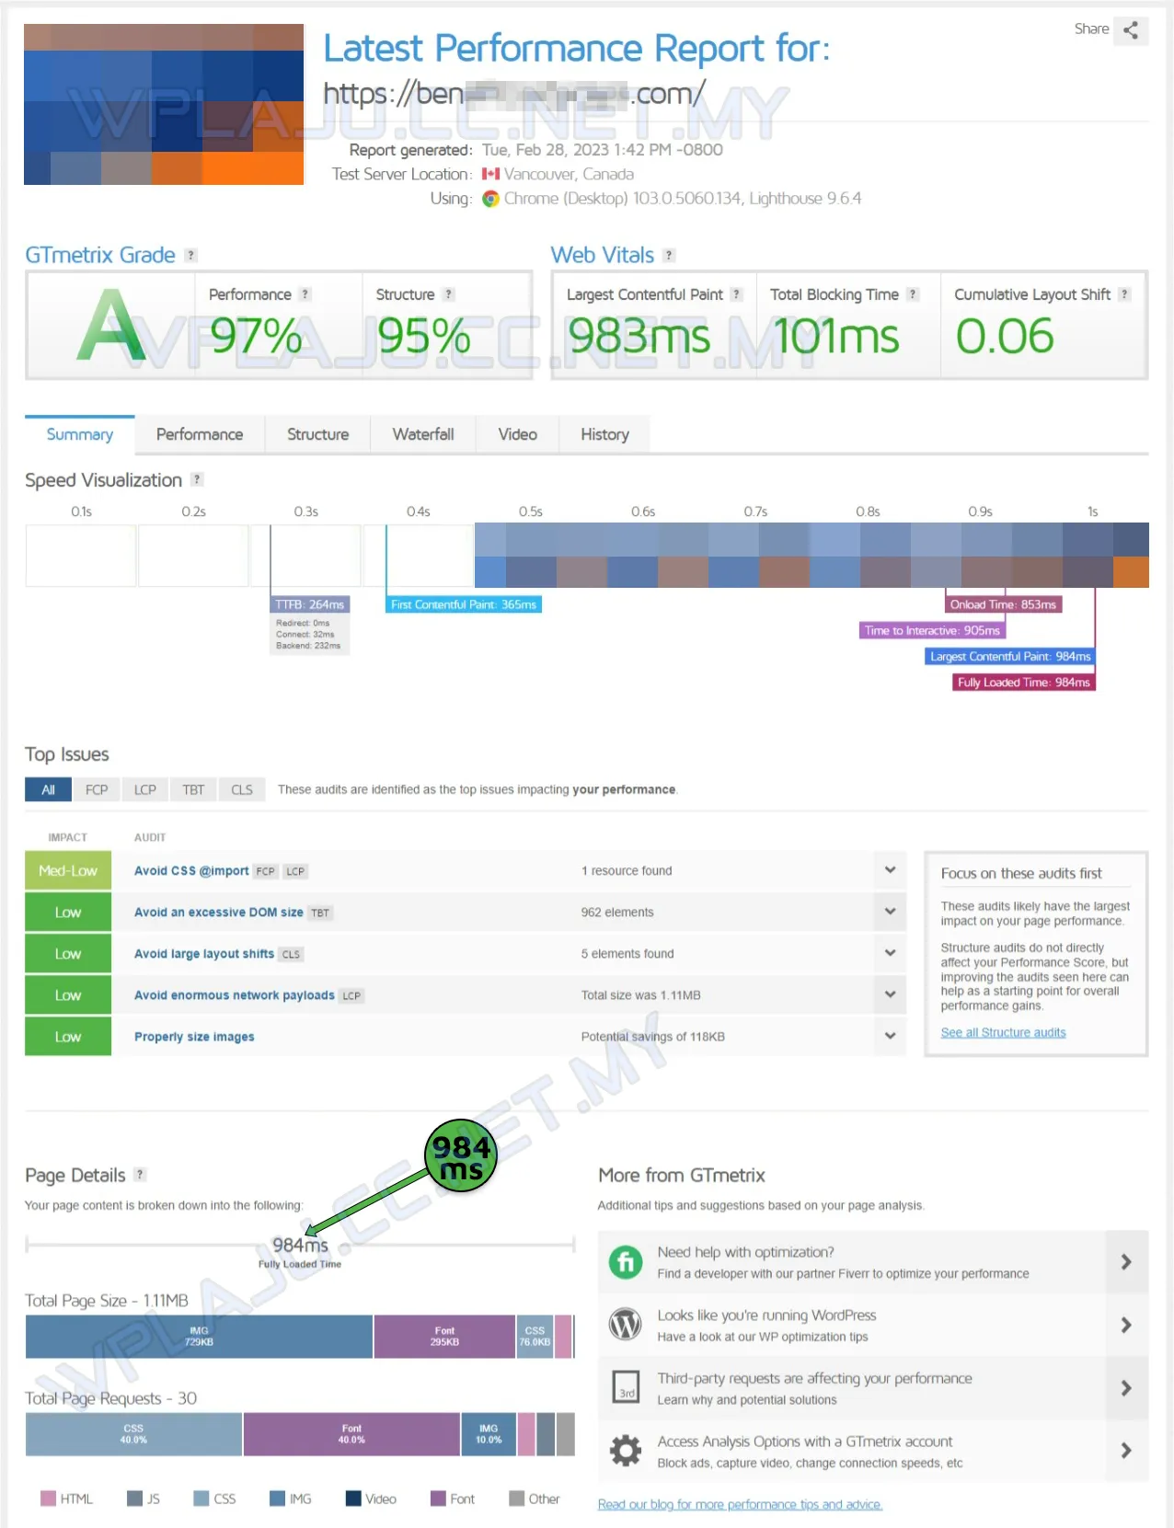Viewport: 1174px width, 1528px height.
Task: Click the IMG 729KB page size bar
Action: [199, 1337]
